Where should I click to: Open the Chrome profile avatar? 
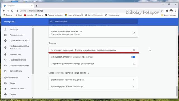(x=171, y=11)
